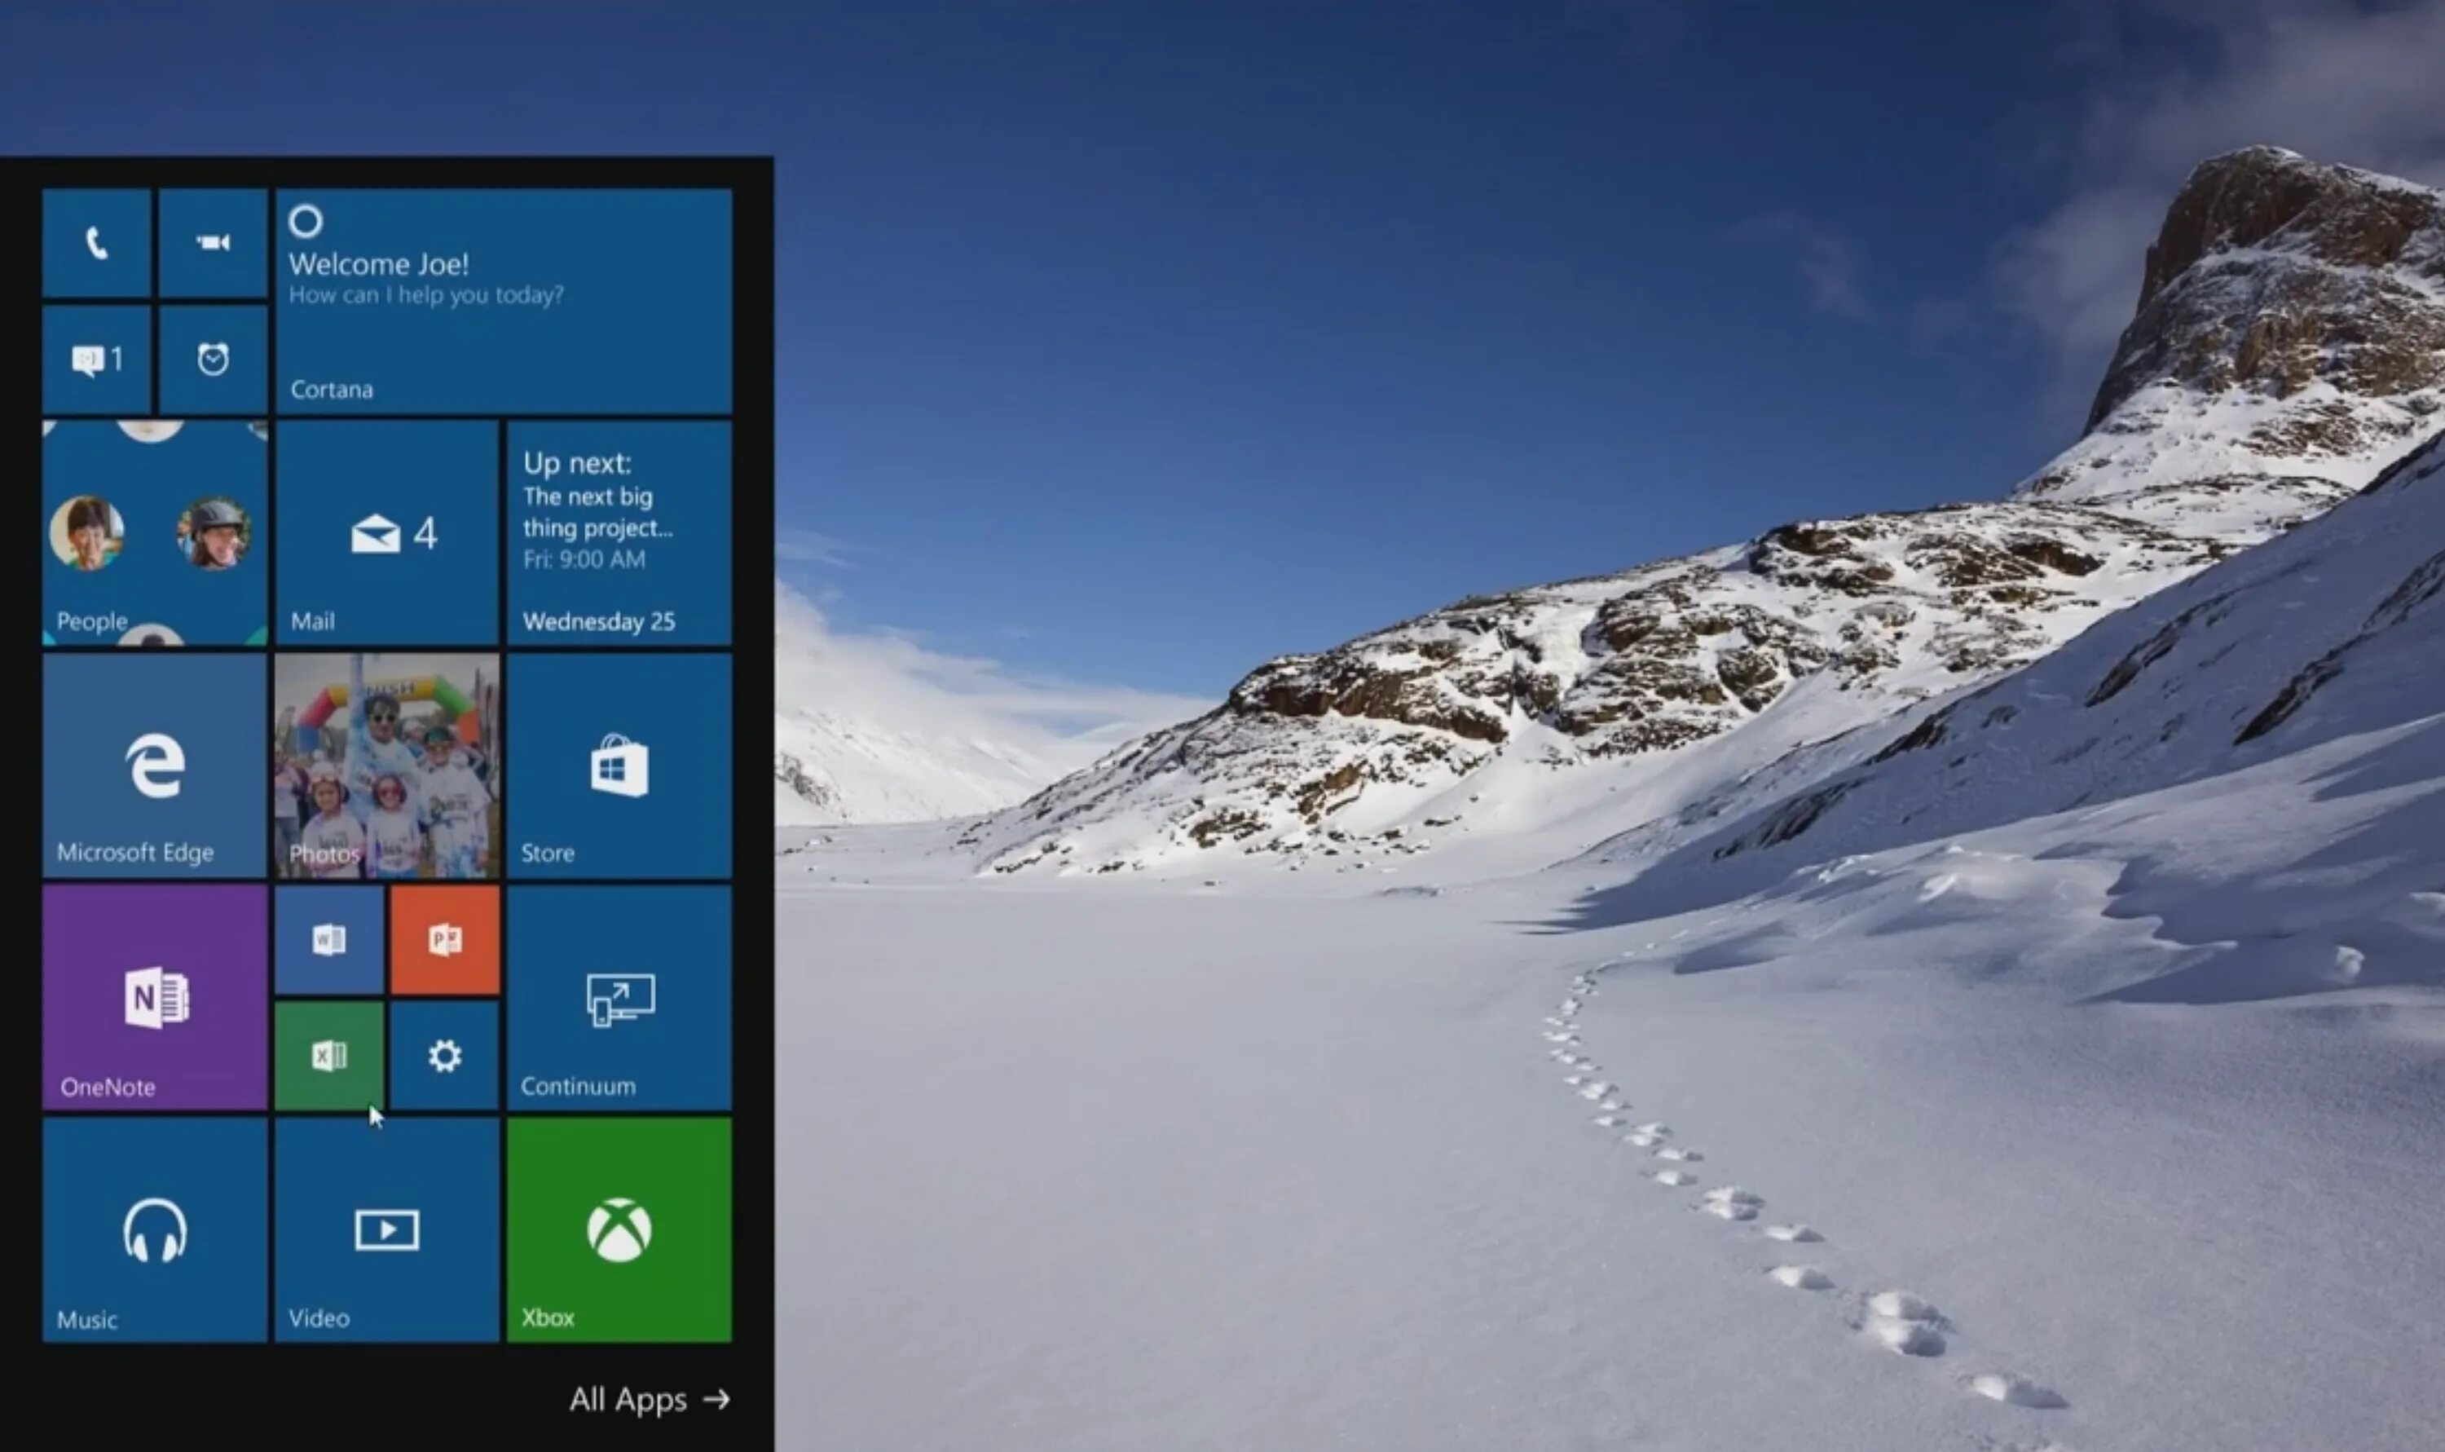Open the Phone tile
2445x1452 pixels.
[x=96, y=243]
